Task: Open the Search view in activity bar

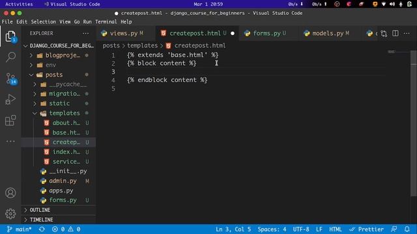Action: (x=10, y=57)
